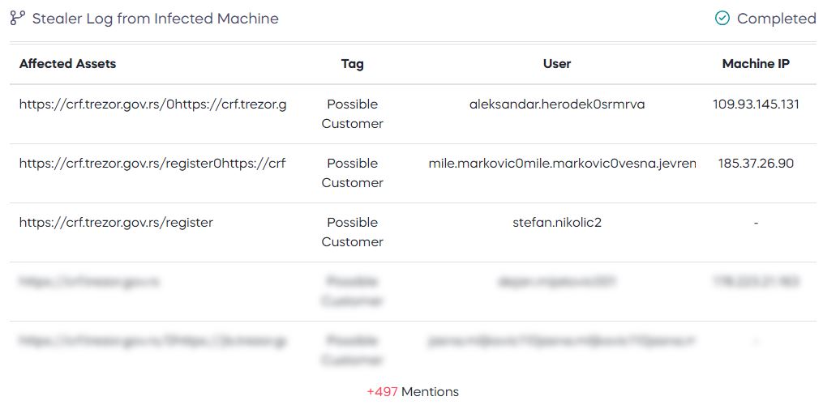Open the +497 Mentions link
823x405 pixels.
tap(413, 391)
